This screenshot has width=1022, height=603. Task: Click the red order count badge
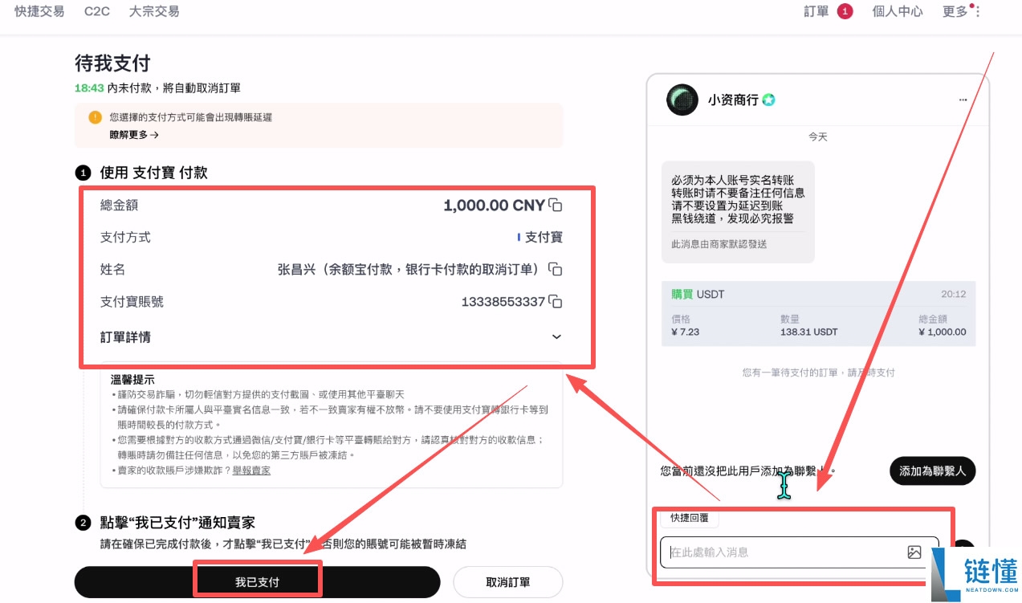845,11
